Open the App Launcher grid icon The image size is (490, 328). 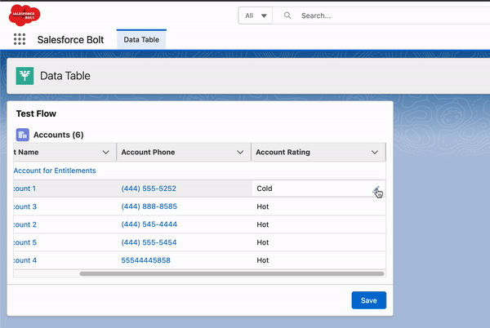pyautogui.click(x=20, y=39)
